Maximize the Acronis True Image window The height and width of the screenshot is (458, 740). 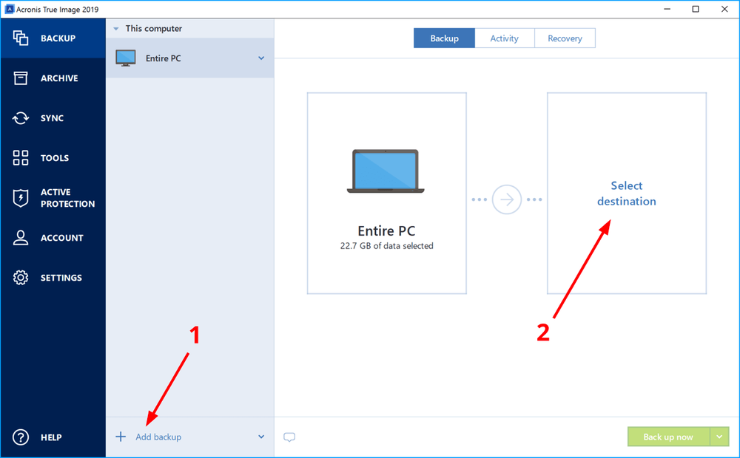point(696,9)
